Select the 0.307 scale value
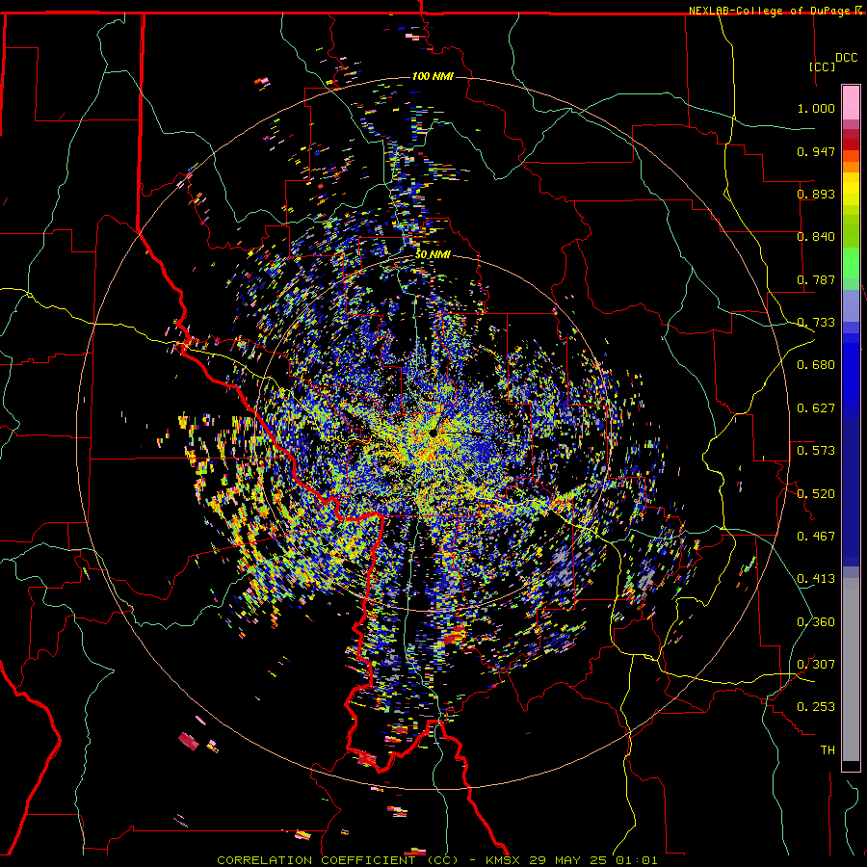This screenshot has width=867, height=867. click(x=816, y=665)
